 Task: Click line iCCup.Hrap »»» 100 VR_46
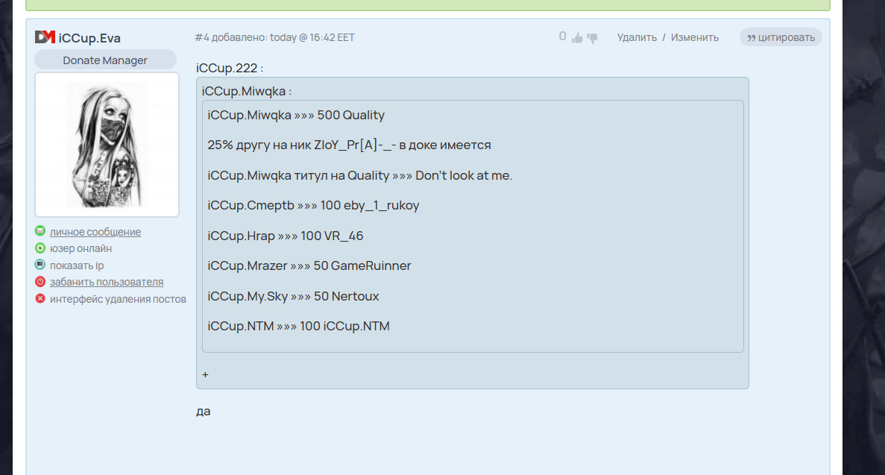[285, 236]
